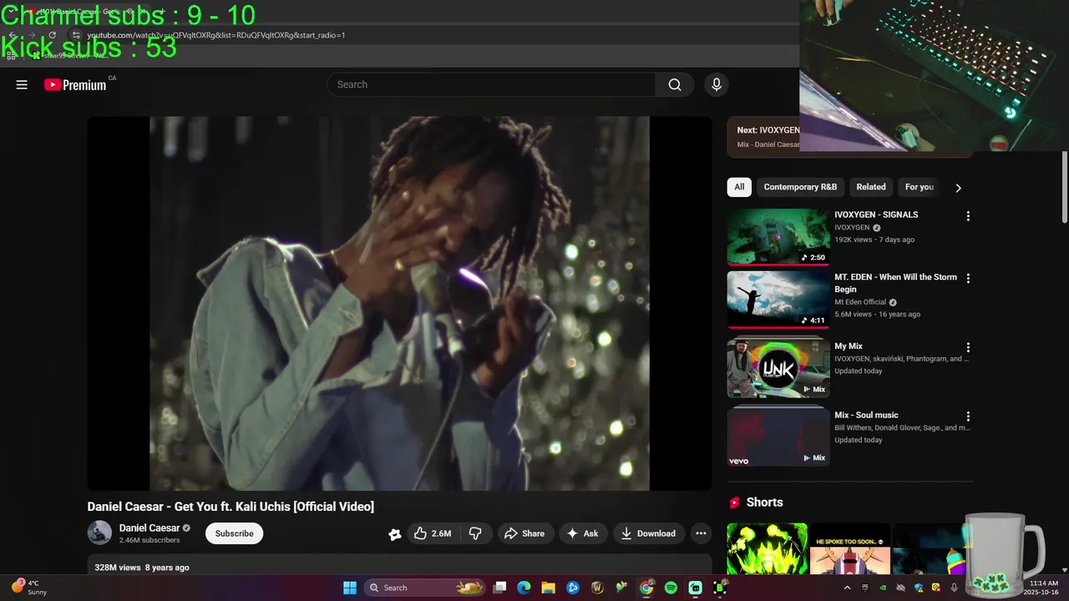
Task: Open the My Mix playlist thumbnail
Action: tap(778, 368)
